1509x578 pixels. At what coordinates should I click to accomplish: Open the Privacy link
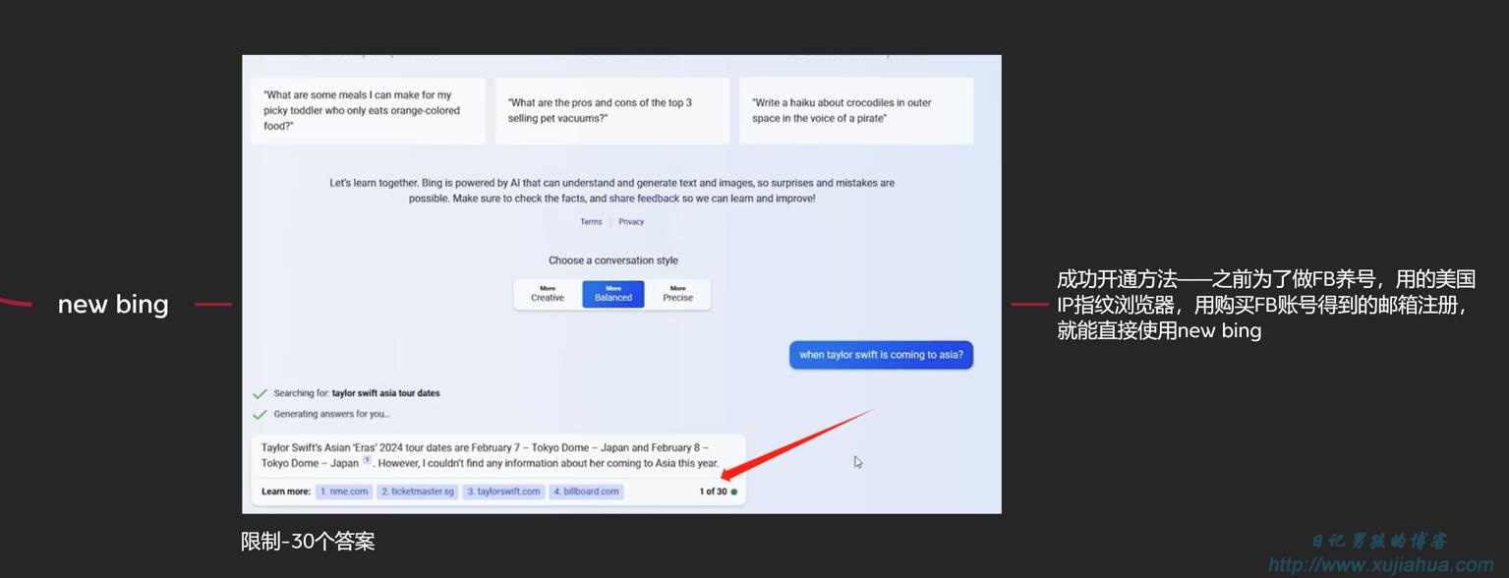pos(631,222)
